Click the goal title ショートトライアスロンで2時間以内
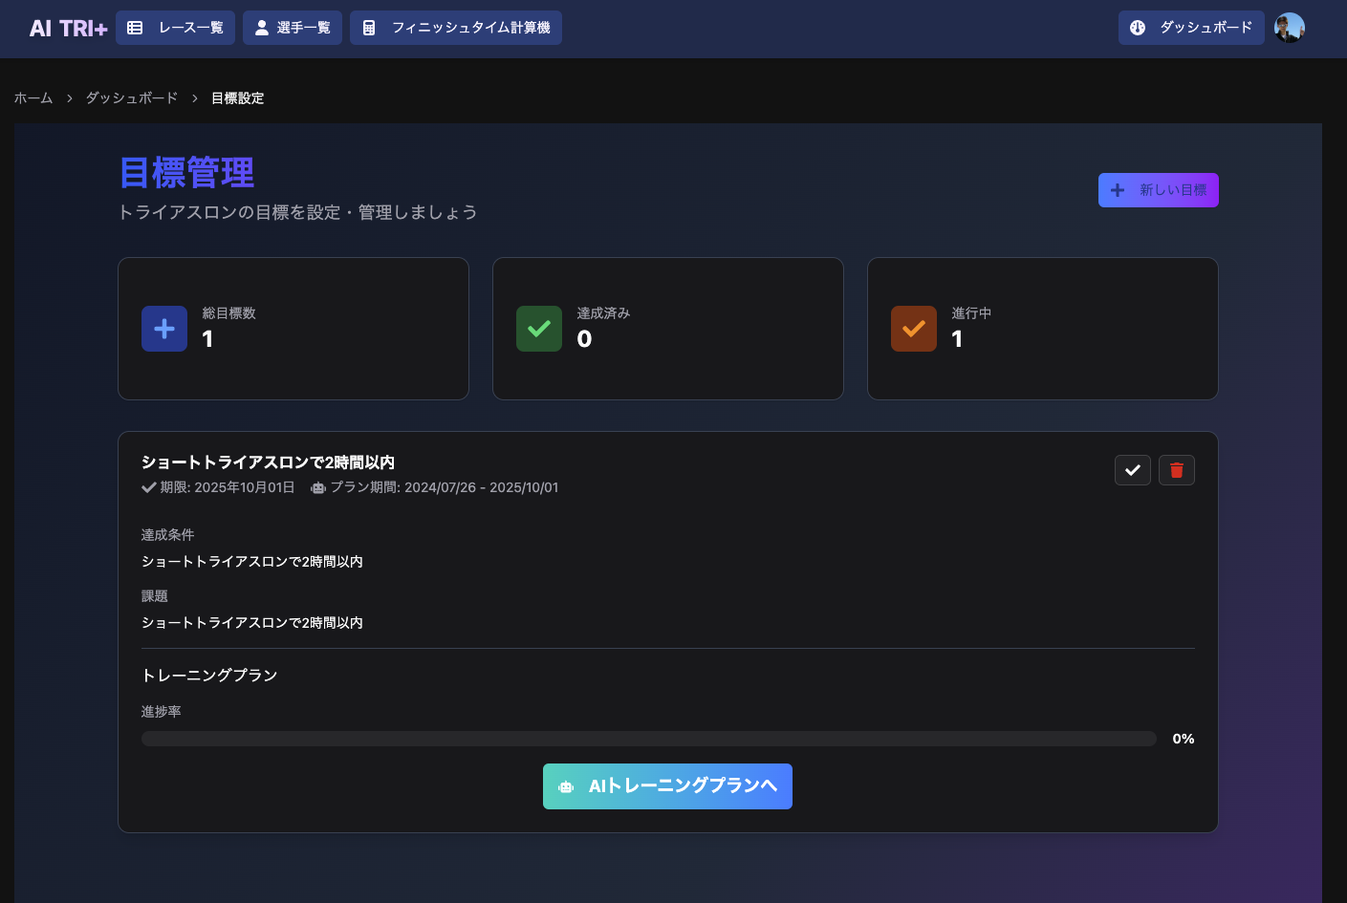1347x903 pixels. point(268,462)
